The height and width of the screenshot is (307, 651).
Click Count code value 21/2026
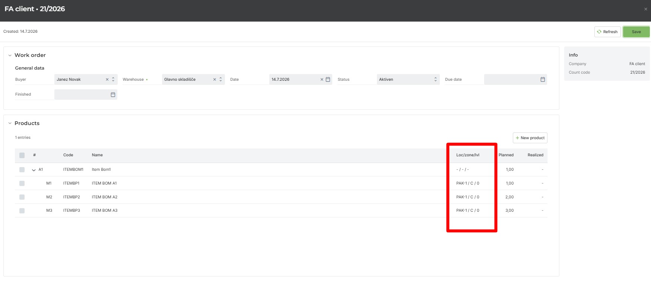pos(638,73)
